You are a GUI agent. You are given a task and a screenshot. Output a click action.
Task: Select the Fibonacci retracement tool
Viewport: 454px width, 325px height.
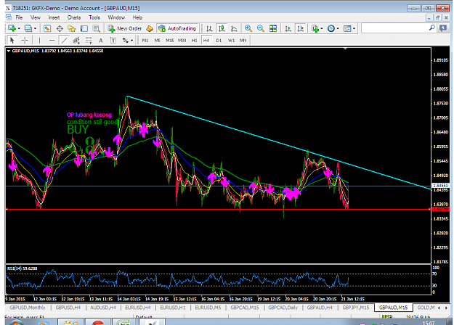89,40
